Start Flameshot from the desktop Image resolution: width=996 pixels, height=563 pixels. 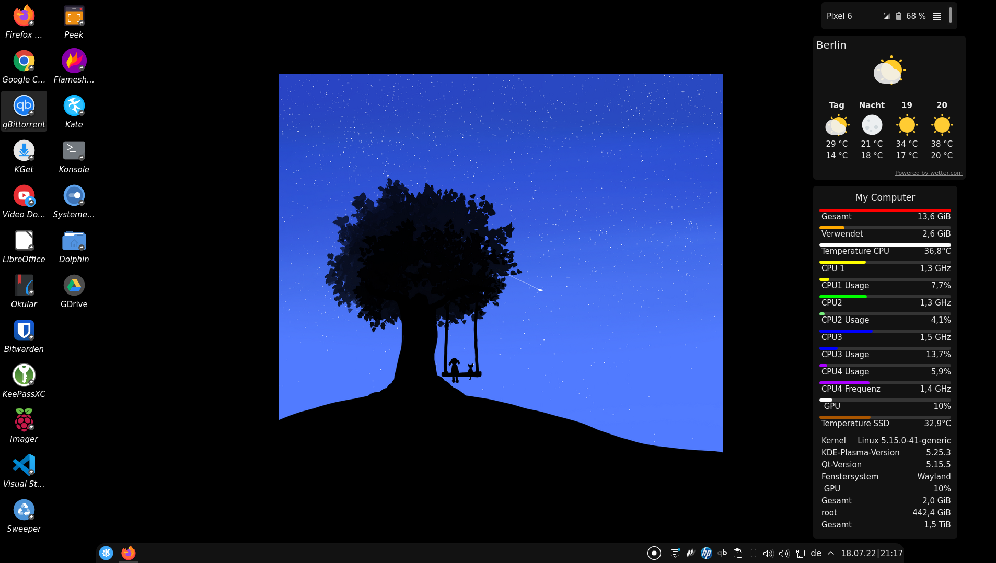[74, 67]
